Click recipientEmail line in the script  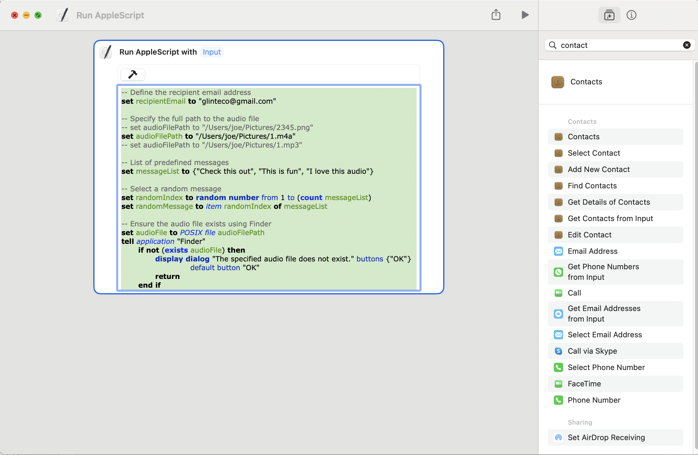point(199,101)
